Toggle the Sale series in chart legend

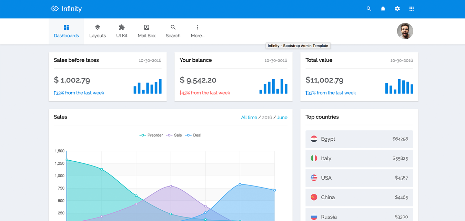click(x=174, y=135)
